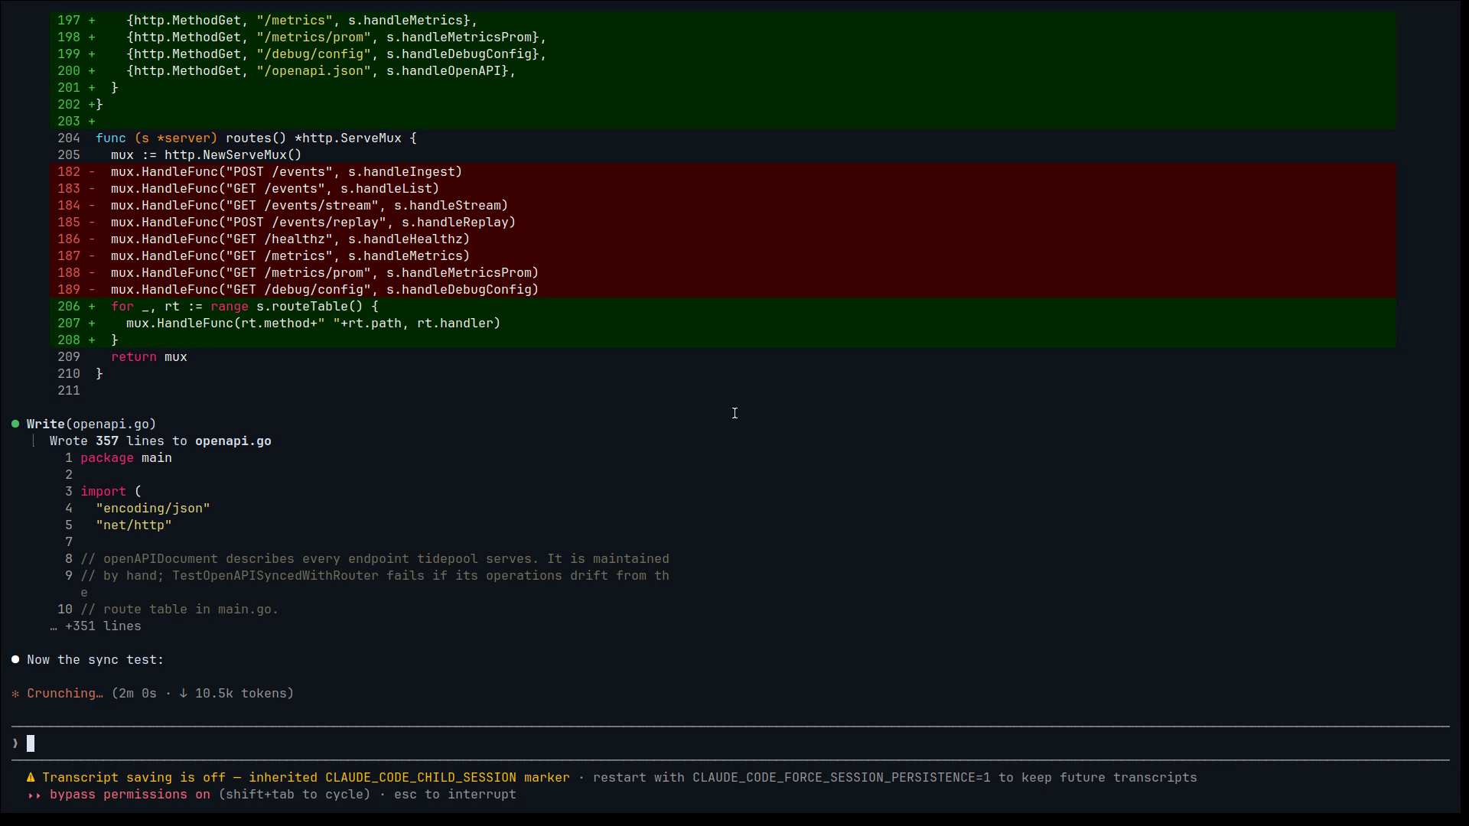Click the 'bypass permissions on' mode indicator
This screenshot has height=826, width=1469.
coord(130,795)
